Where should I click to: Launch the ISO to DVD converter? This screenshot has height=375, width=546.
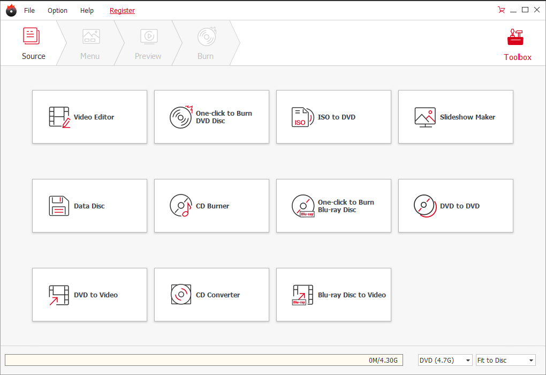coord(333,117)
